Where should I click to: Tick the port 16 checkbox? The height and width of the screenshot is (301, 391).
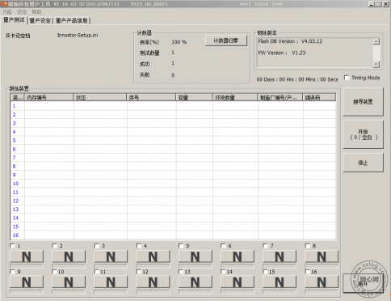tap(308, 271)
